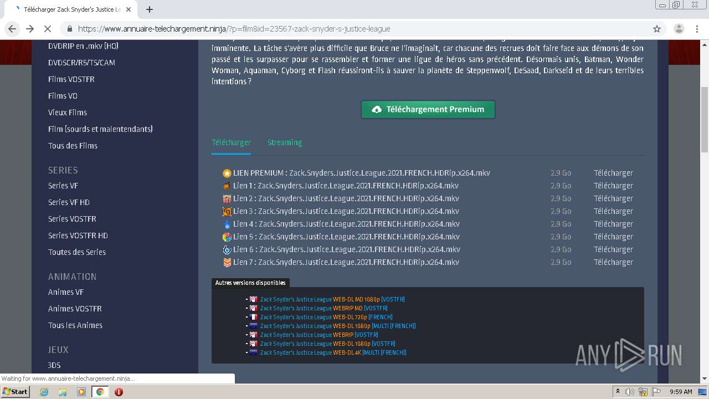Open Films VO category
This screenshot has width=709, height=399.
point(63,96)
